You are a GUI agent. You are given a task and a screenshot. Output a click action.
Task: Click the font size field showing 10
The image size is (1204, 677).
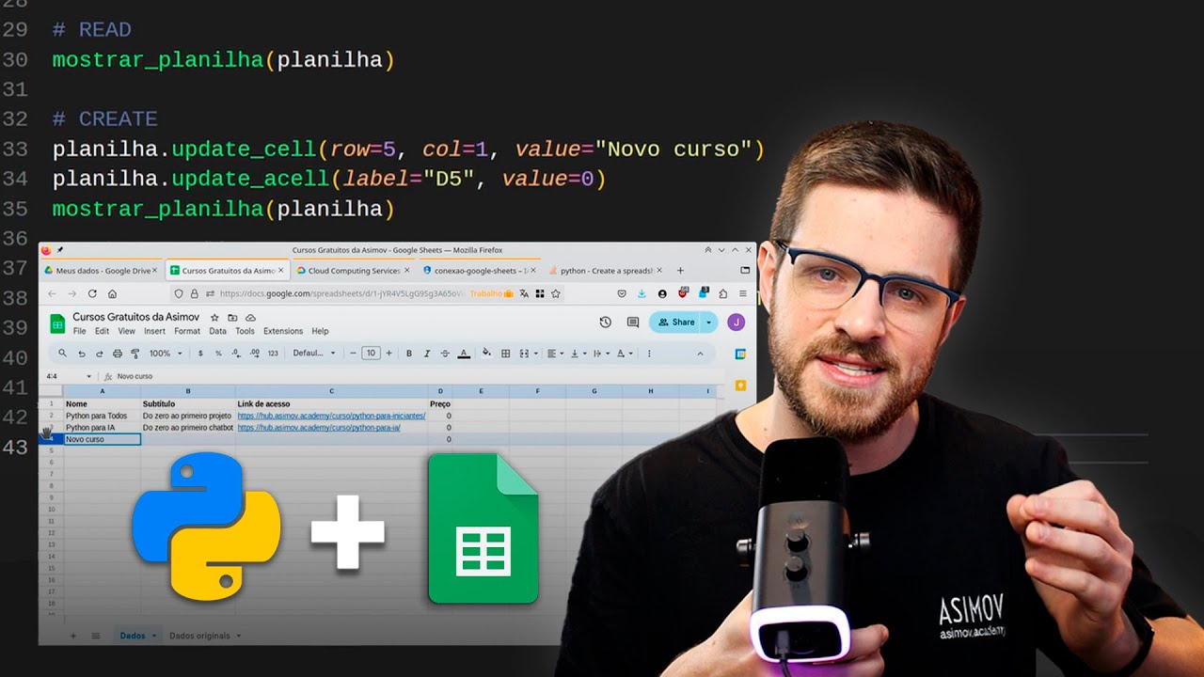tap(371, 354)
